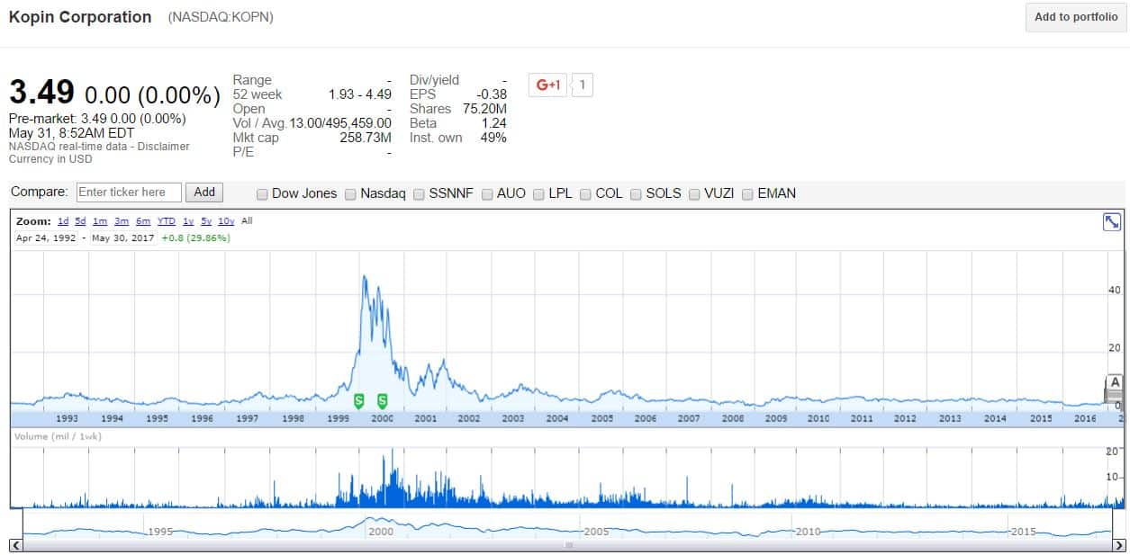
Task: Toggle AUO comparison checkbox
Action: tap(487, 193)
